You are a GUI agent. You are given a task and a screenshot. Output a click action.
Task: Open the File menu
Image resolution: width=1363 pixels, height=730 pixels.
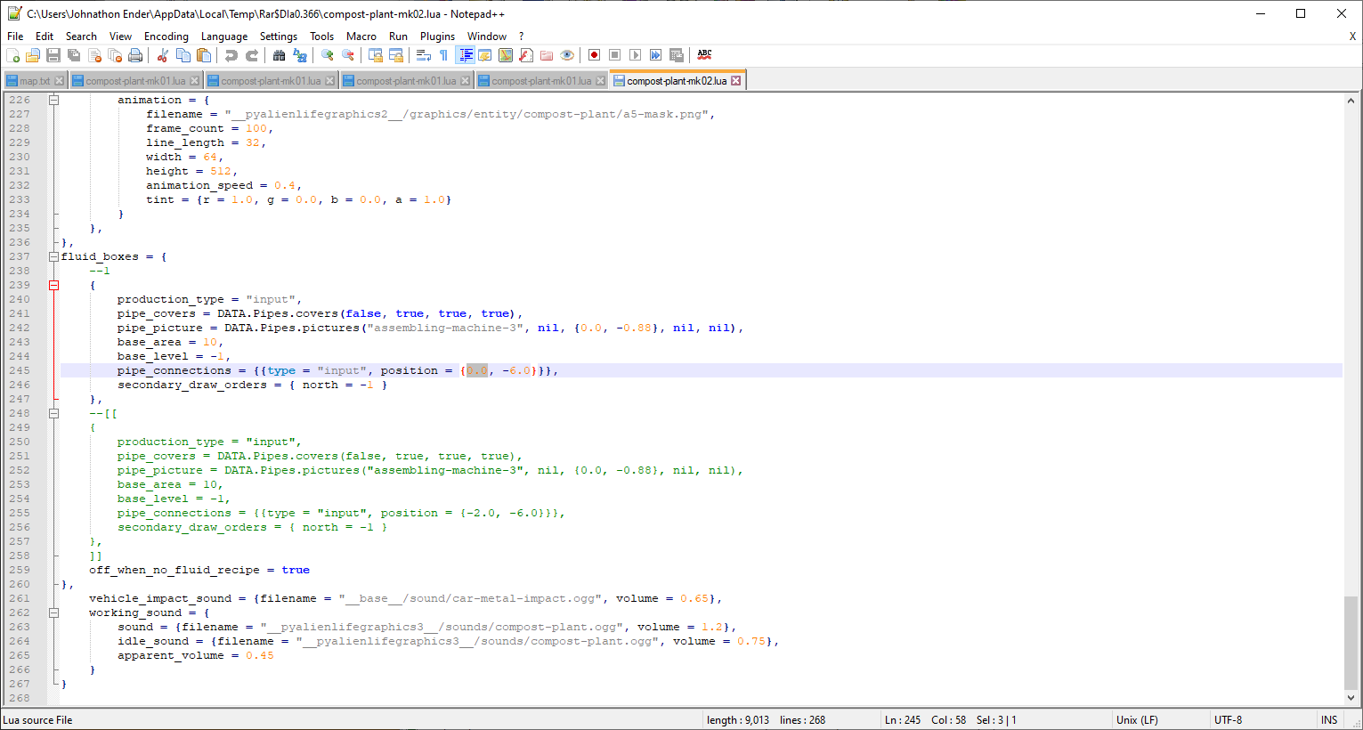point(15,36)
